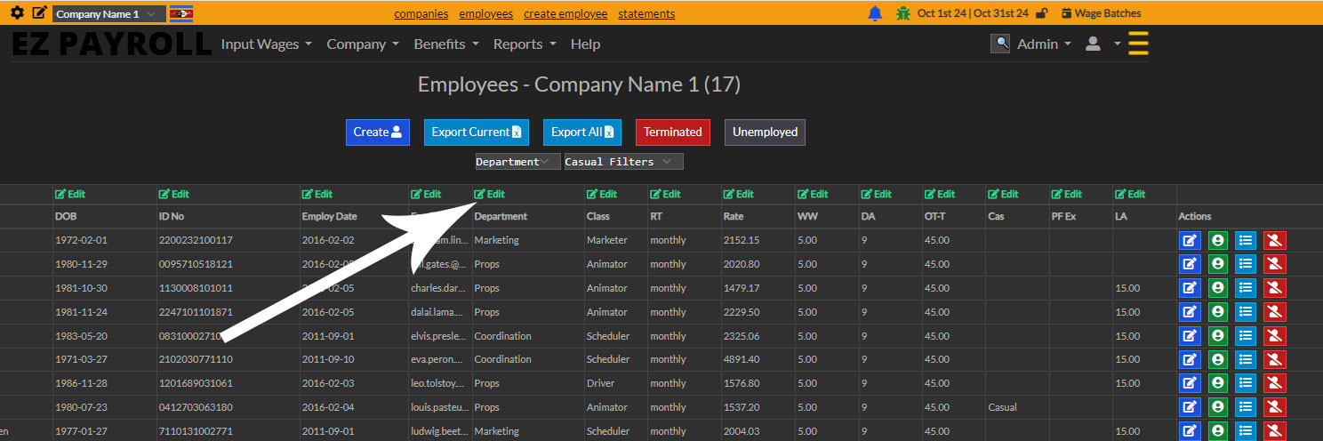1323x441 pixels.
Task: Expand the Casual Filters dropdown
Action: [623, 162]
